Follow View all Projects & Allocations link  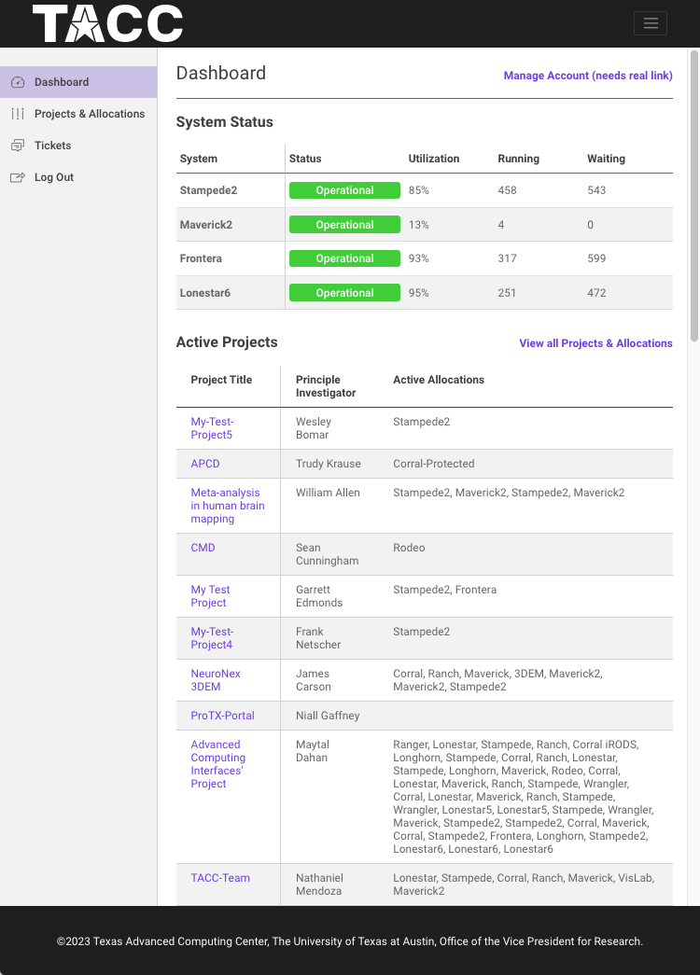595,343
